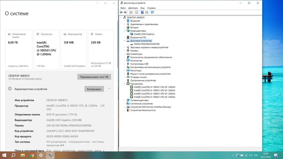The height and width of the screenshot is (159, 283).
Task: Click the blue question-mark Help toolbar icon
Action: pos(142,12)
